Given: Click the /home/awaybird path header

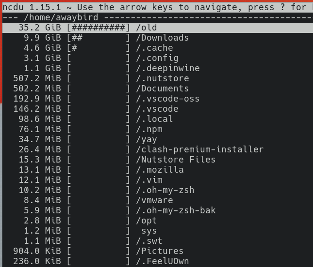Looking at the screenshot, I should (x=61, y=17).
